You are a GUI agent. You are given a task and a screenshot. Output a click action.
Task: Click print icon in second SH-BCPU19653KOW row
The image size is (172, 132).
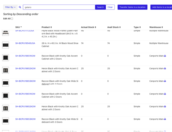pos(165,119)
